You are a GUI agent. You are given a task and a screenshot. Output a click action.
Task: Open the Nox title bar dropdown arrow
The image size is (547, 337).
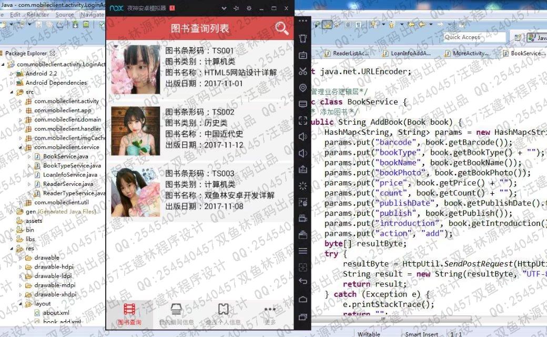click(224, 8)
